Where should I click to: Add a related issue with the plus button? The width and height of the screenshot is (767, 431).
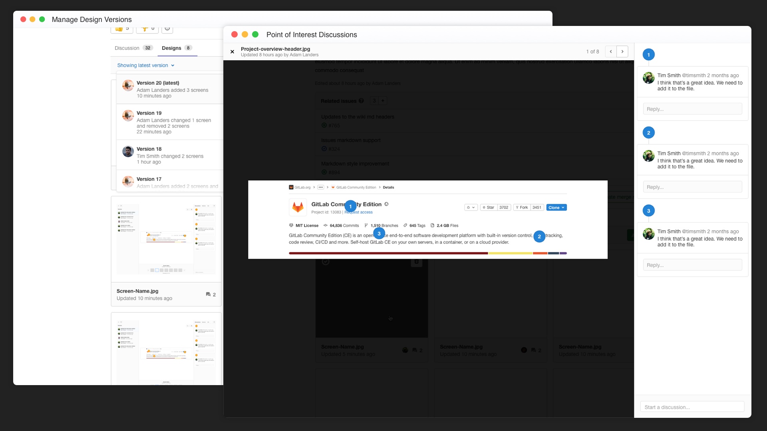(x=383, y=100)
